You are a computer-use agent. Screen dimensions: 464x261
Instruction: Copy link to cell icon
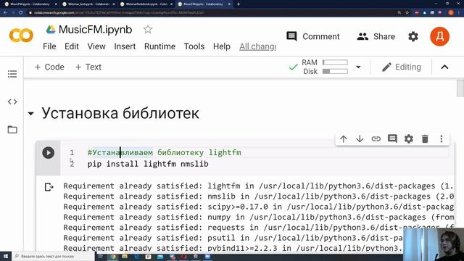[x=376, y=138]
